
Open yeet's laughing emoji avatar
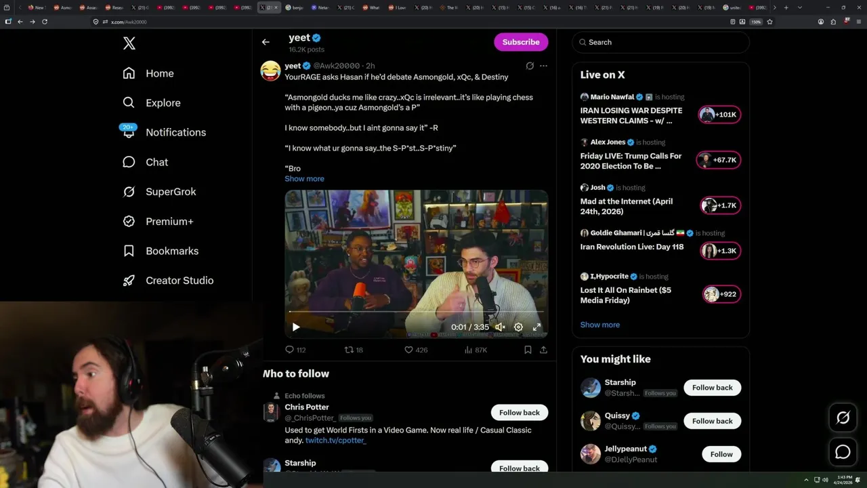270,71
